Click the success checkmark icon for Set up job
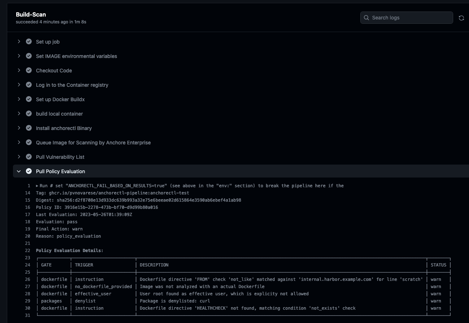Viewport: 469px width, 323px height. 29,42
